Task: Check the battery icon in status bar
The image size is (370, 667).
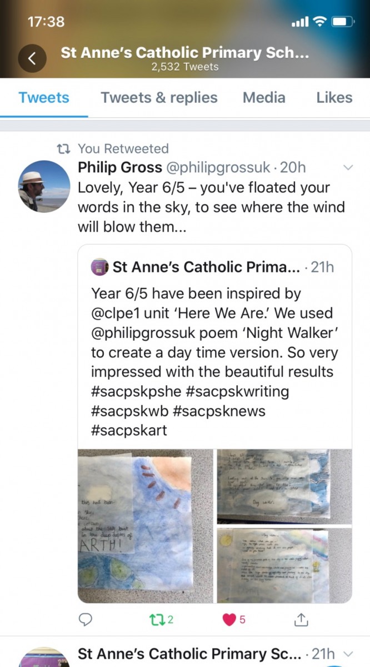Action: pos(343,22)
